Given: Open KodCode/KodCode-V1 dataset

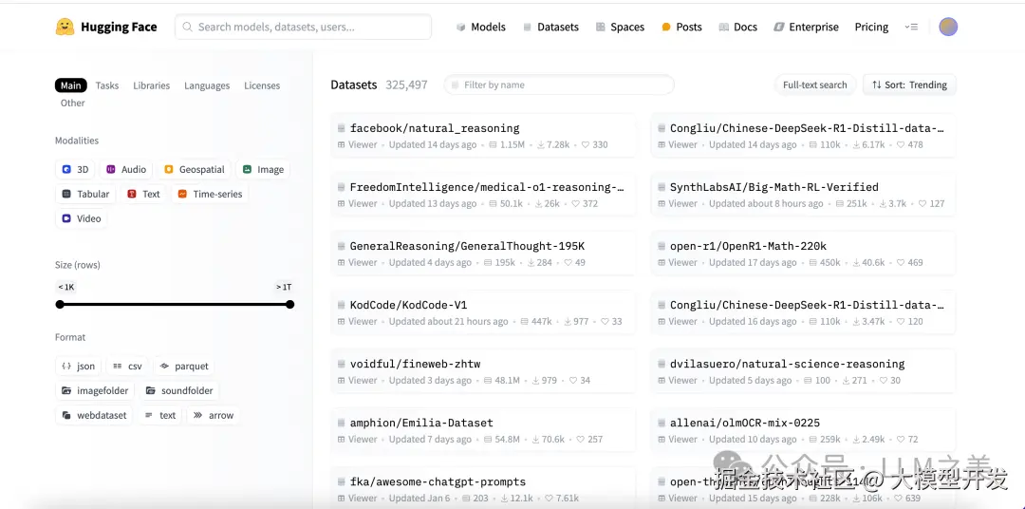Looking at the screenshot, I should click(x=483, y=312).
